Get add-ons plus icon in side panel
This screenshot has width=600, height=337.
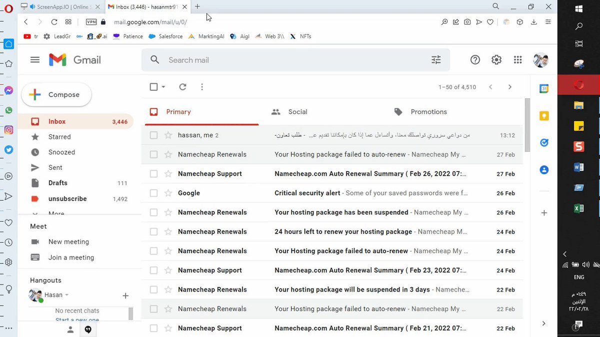pyautogui.click(x=544, y=213)
